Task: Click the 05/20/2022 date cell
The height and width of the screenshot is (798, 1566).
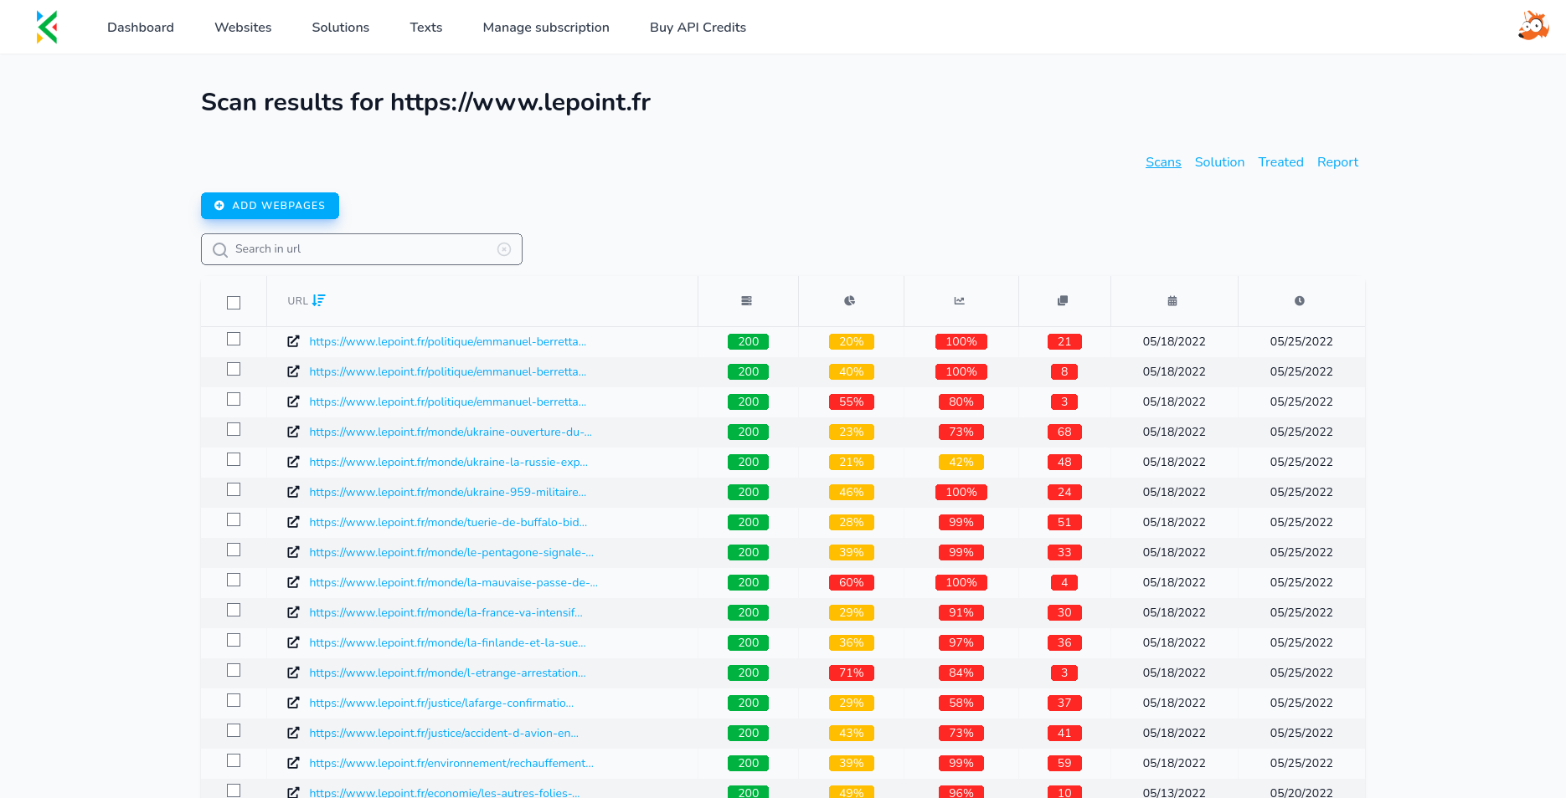Action: tap(1301, 792)
